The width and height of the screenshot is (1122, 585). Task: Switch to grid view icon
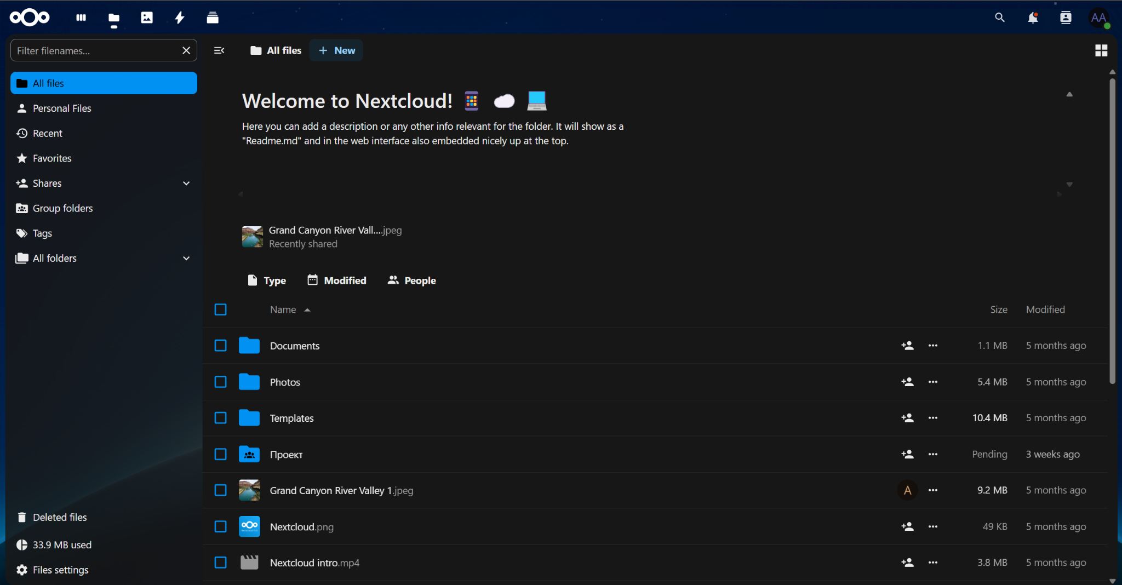coord(1101,50)
